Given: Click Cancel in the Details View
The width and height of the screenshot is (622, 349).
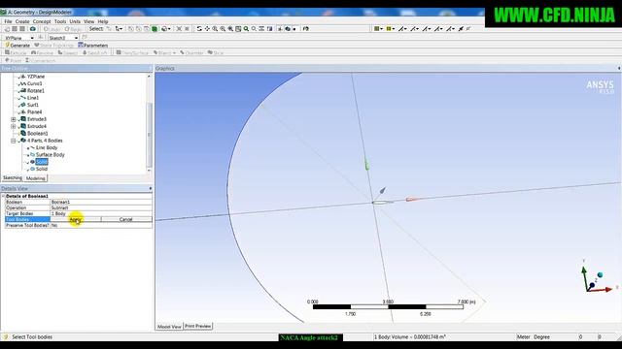Looking at the screenshot, I should point(125,219).
